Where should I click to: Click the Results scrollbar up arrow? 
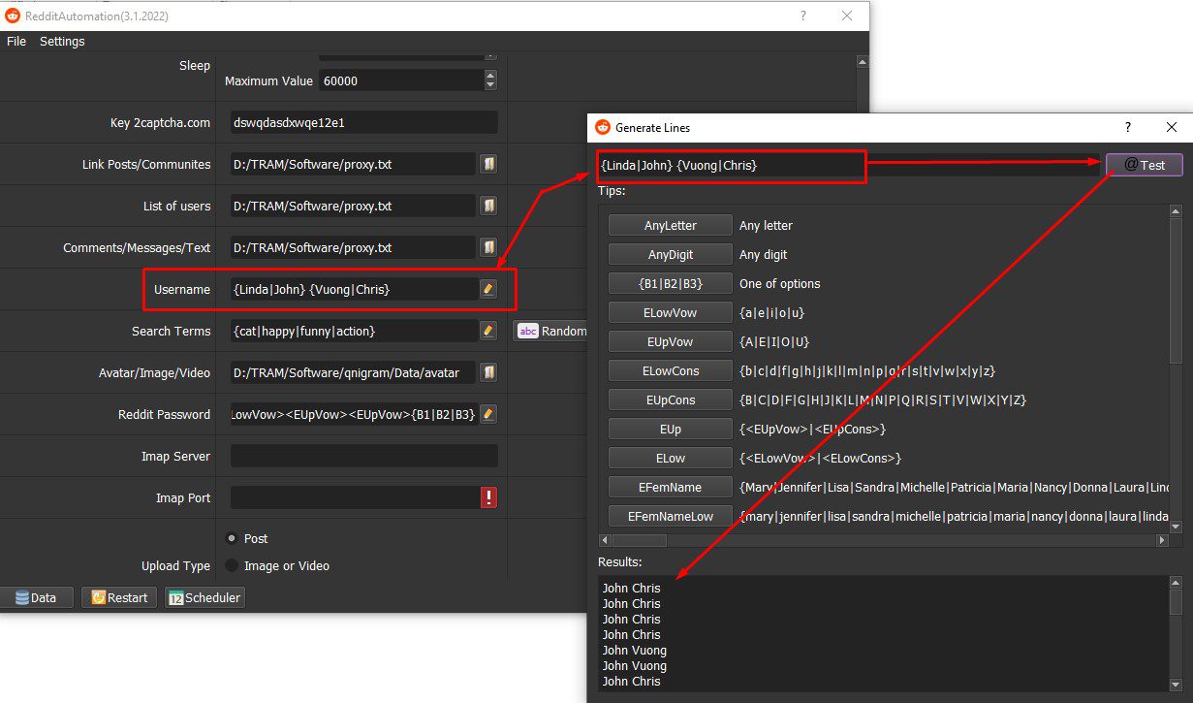pos(1176,583)
